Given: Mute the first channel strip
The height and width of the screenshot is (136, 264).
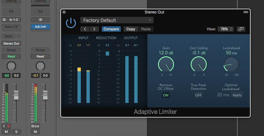Looking at the screenshot, I should point(6,132).
